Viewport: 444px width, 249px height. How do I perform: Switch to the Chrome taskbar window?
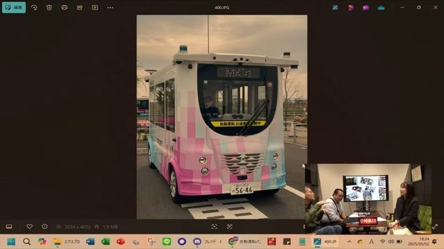[244, 241]
